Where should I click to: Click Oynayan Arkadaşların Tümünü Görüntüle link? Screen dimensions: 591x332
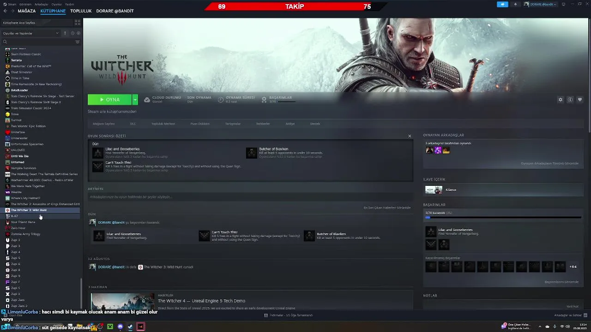[x=549, y=163]
